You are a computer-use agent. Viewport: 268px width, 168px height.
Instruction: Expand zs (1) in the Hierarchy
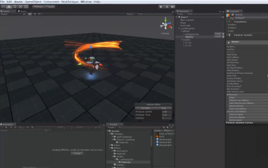click(x=184, y=42)
